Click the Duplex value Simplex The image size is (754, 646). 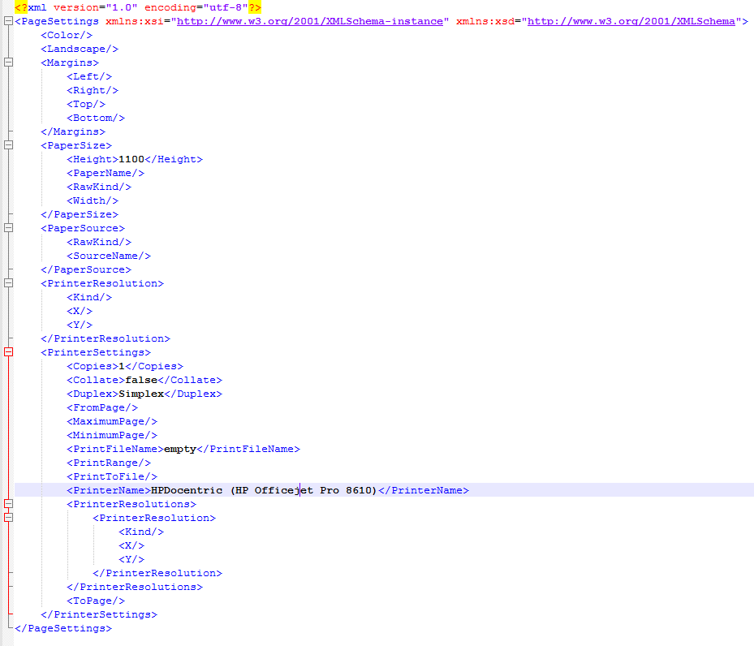(x=141, y=394)
